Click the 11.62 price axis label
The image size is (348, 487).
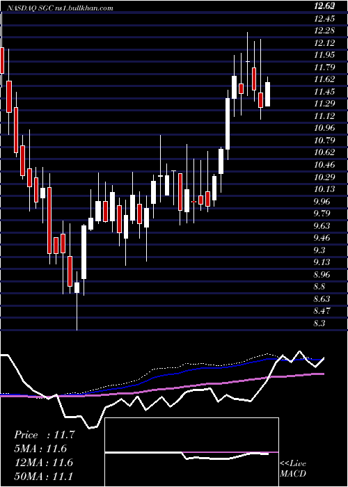324,79
